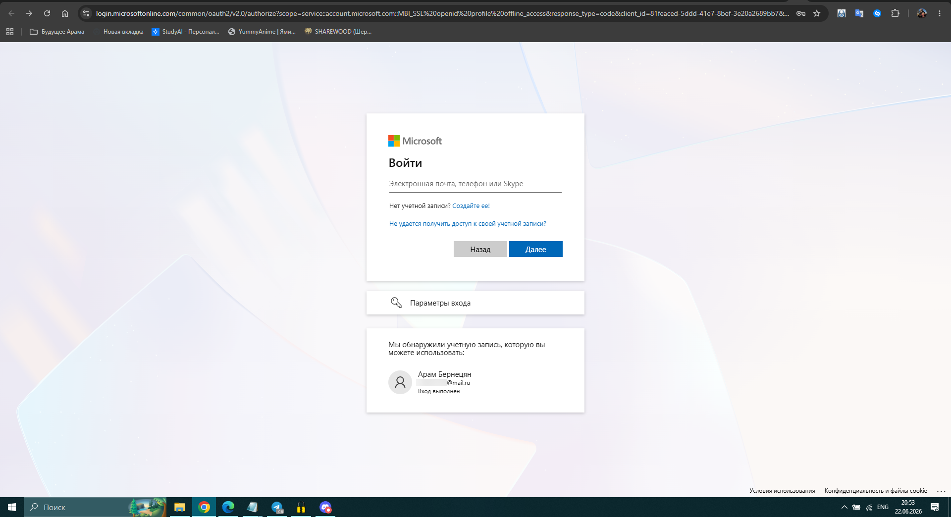Screen dimensions: 951x517
Task: Open the leftmost extension icon in toolbar
Action: [x=842, y=13]
